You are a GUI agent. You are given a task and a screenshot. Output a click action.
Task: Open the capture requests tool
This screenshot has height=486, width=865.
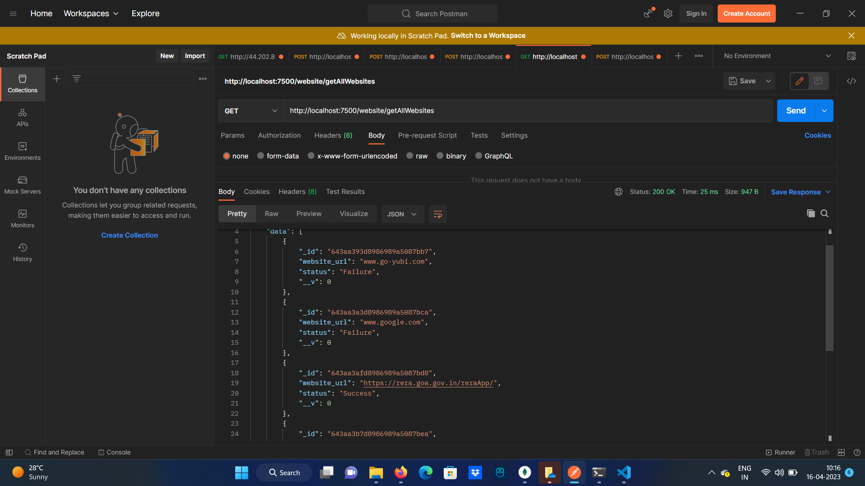[x=648, y=13]
